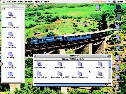The width and height of the screenshot is (126, 94).
Task: Select the AdobePS Components folder
Action: (x=80, y=75)
